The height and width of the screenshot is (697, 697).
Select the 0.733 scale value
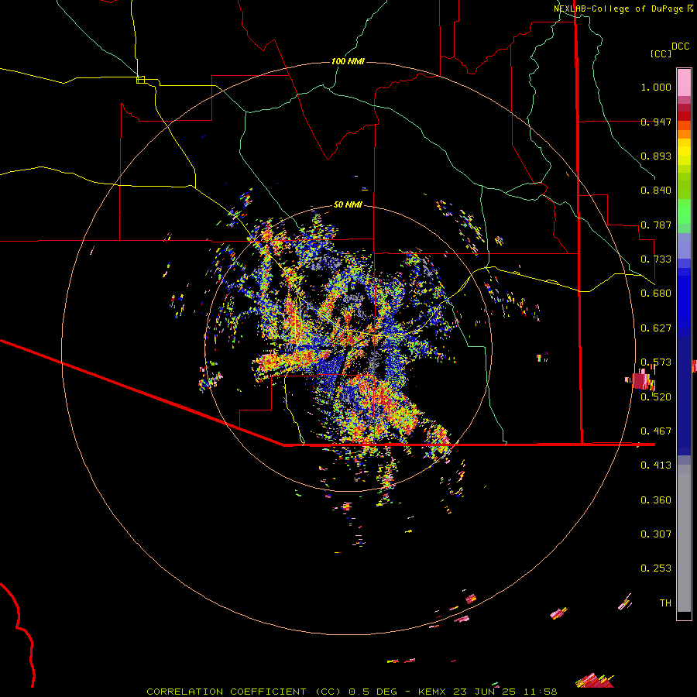(656, 259)
